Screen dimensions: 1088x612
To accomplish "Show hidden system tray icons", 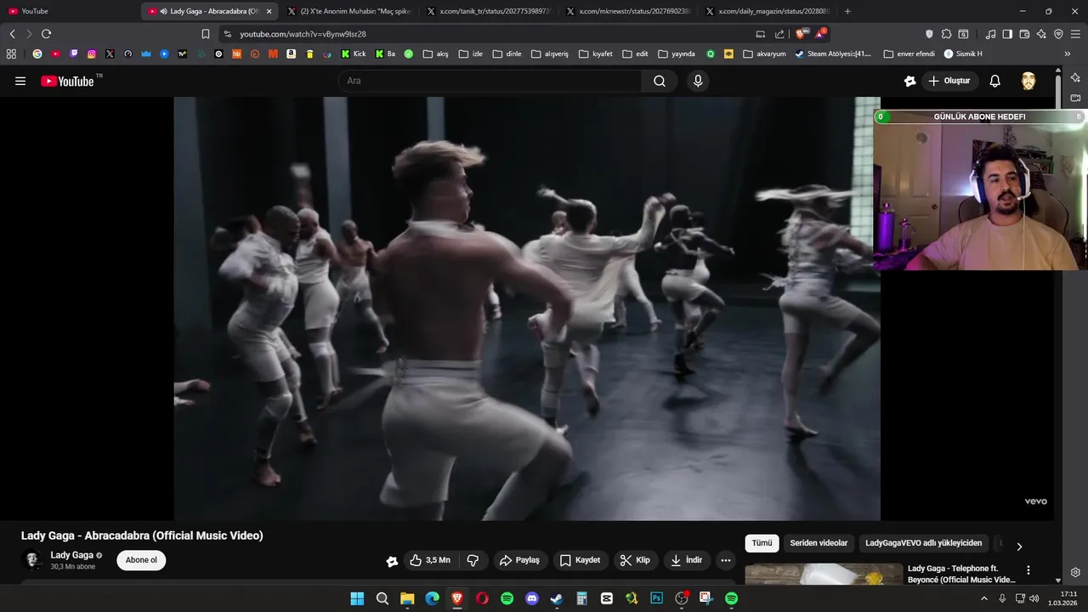I will coord(984,598).
